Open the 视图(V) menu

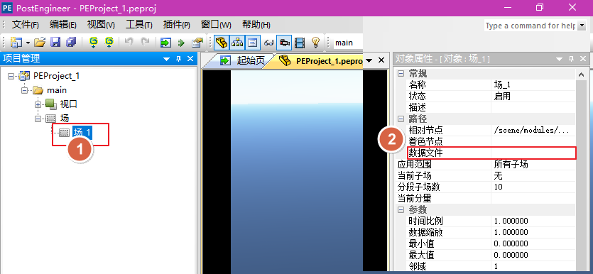click(x=101, y=25)
